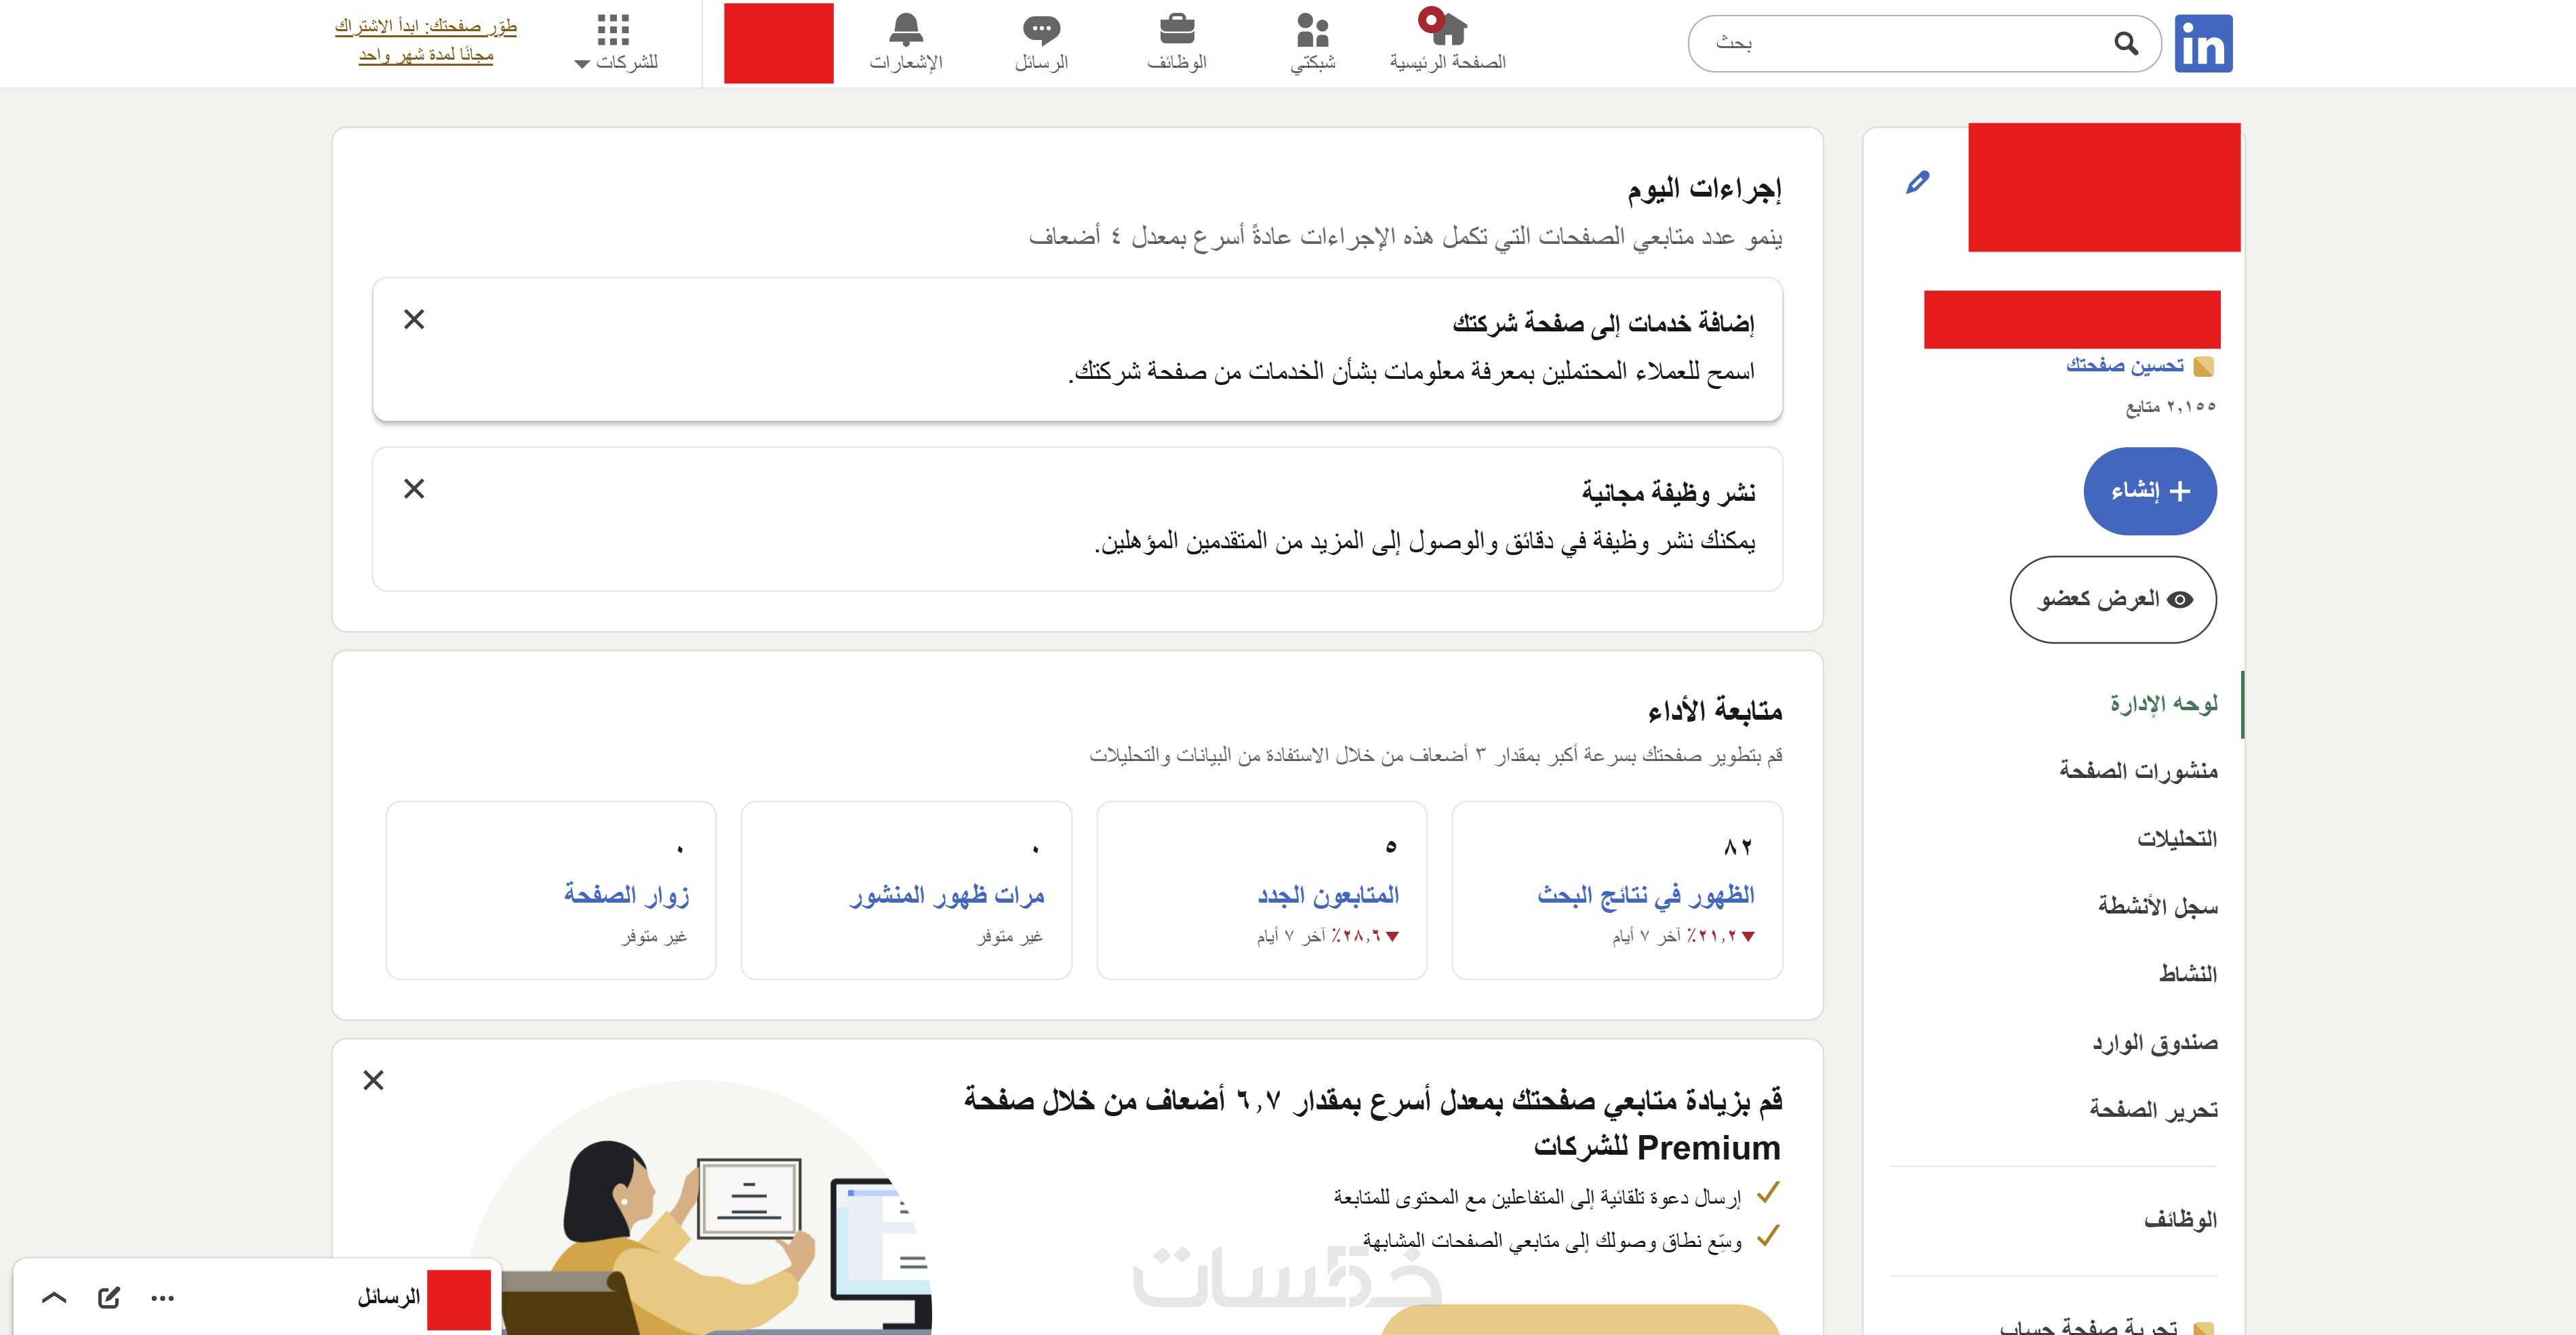Click the compose message icon in messaging bar
Screen dimensions: 2576x1335
(x=109, y=1298)
